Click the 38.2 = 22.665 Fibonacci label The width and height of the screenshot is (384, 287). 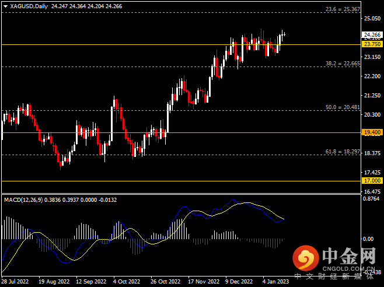(x=343, y=63)
